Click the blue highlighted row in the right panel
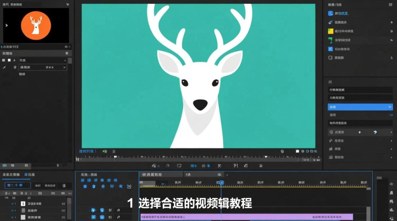This screenshot has height=221, width=397. (360, 107)
